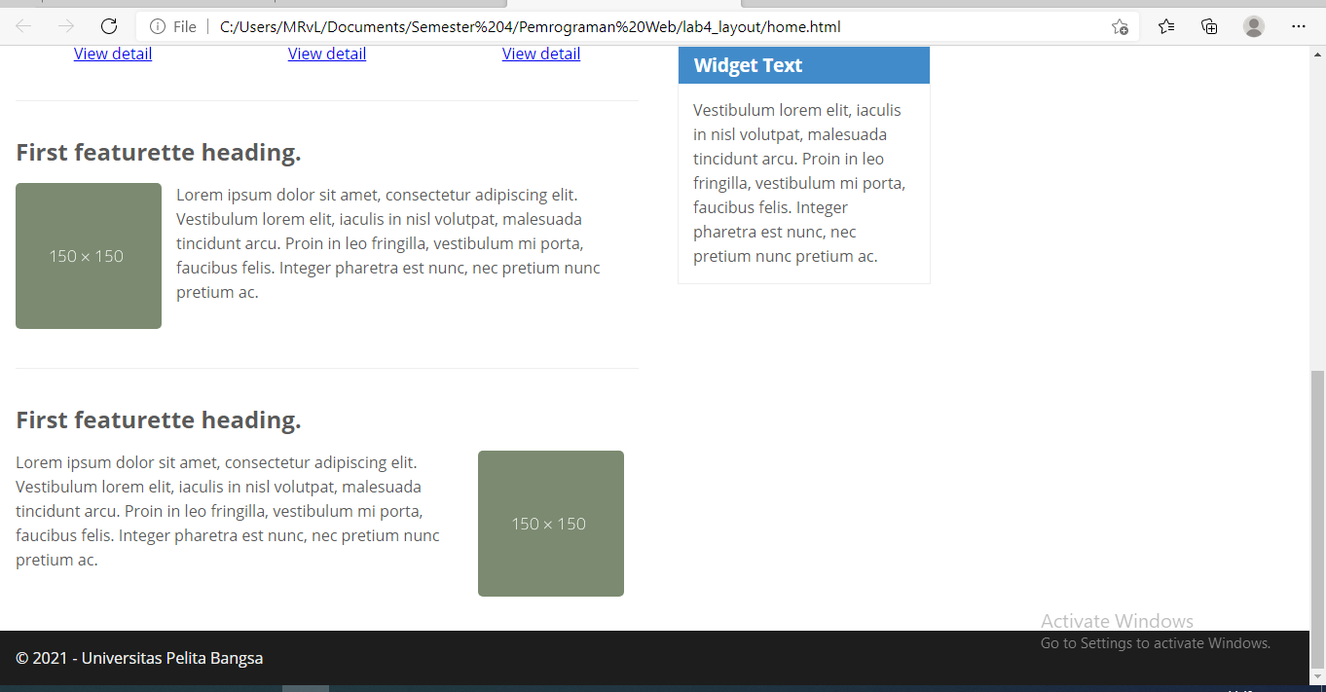Click the highlighted taskbar application icon
Viewport: 1326px width, 692px height.
tap(306, 687)
